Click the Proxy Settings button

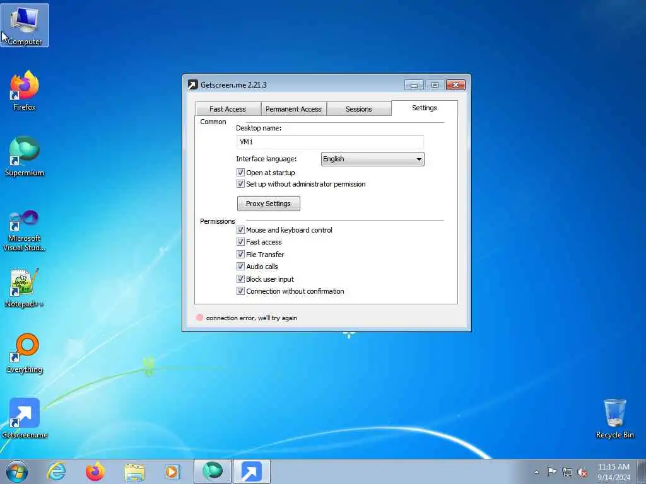coord(268,204)
